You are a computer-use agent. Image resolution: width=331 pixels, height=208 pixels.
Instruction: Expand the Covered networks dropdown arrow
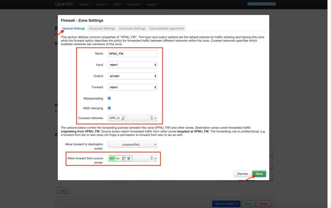155,118
